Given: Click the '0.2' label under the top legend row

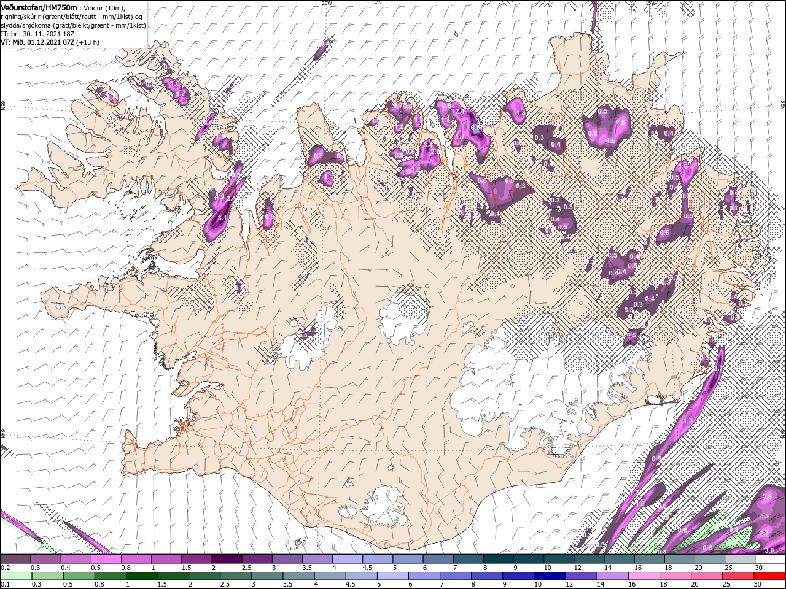Looking at the screenshot, I should tap(5, 568).
